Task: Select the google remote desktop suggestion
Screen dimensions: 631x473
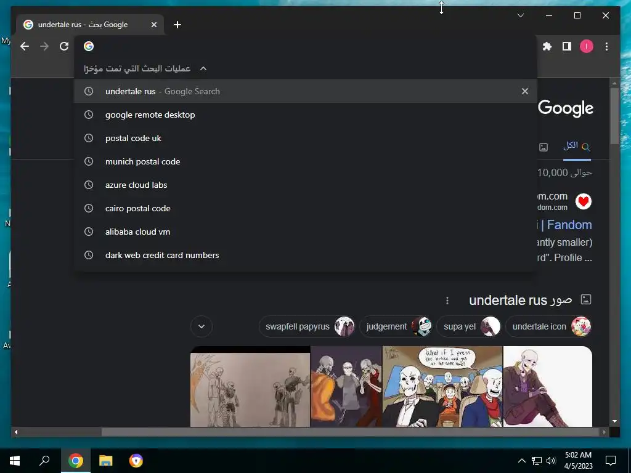Action: pos(306,115)
